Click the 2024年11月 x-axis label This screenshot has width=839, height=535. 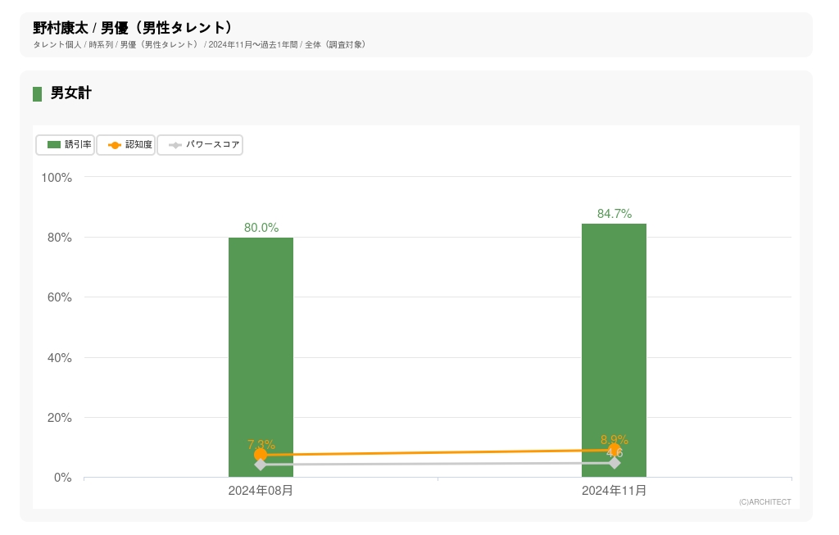[x=614, y=491]
